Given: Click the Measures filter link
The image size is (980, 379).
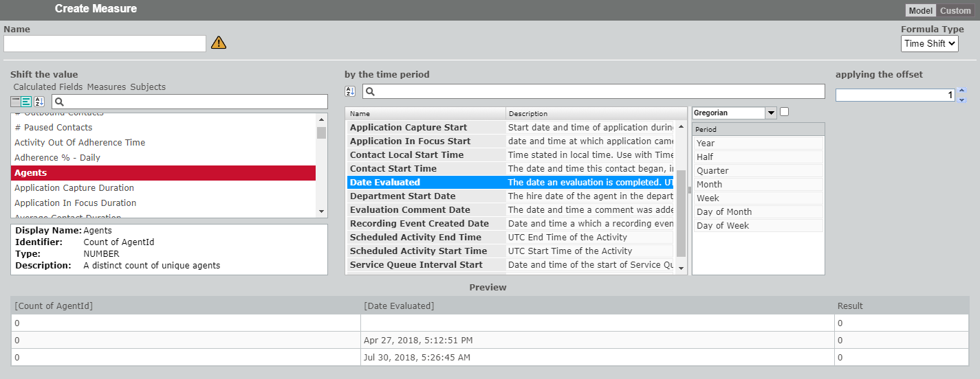Looking at the screenshot, I should pos(107,87).
